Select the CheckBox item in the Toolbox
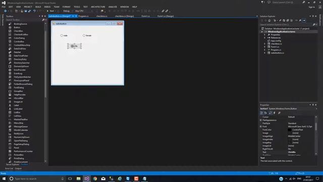This screenshot has height=182, width=323. [18, 31]
